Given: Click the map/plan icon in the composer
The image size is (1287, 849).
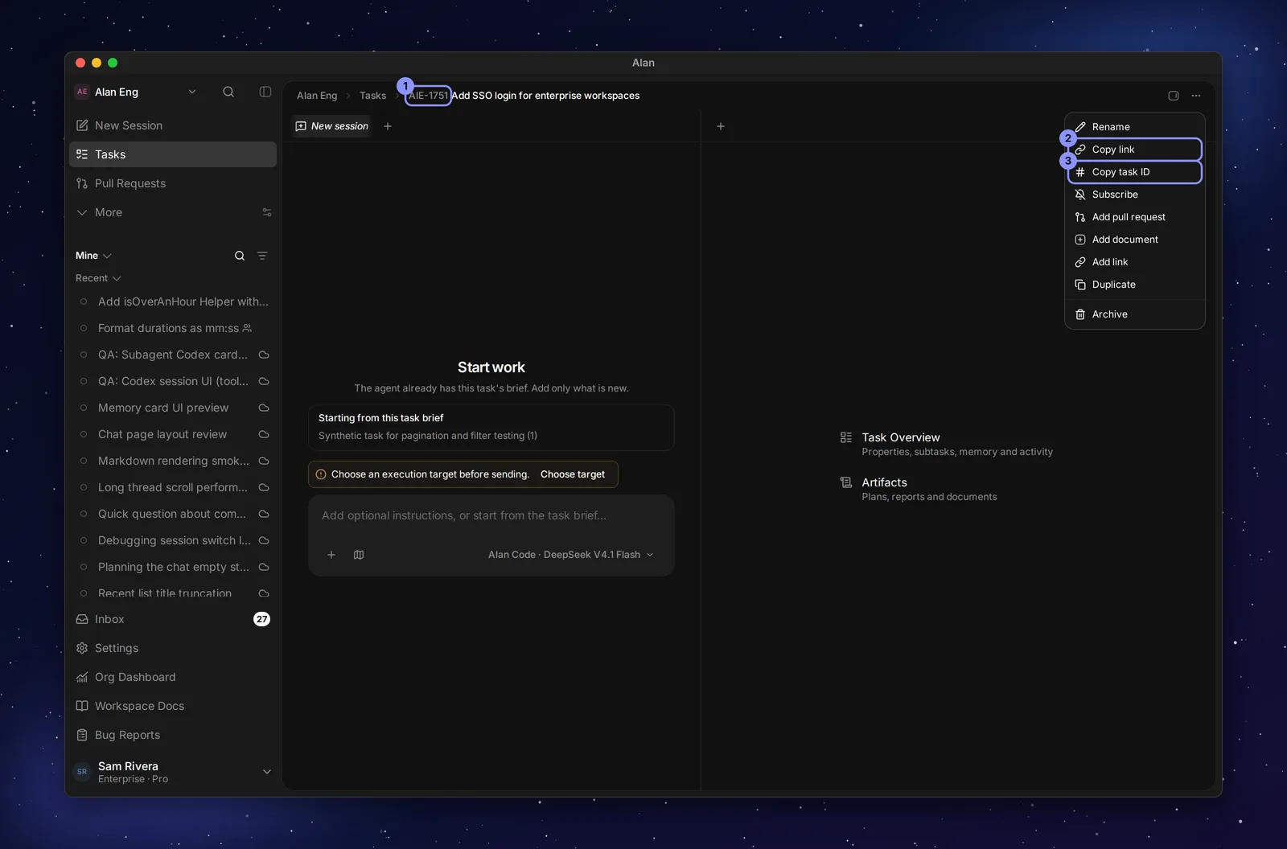Looking at the screenshot, I should [x=359, y=555].
